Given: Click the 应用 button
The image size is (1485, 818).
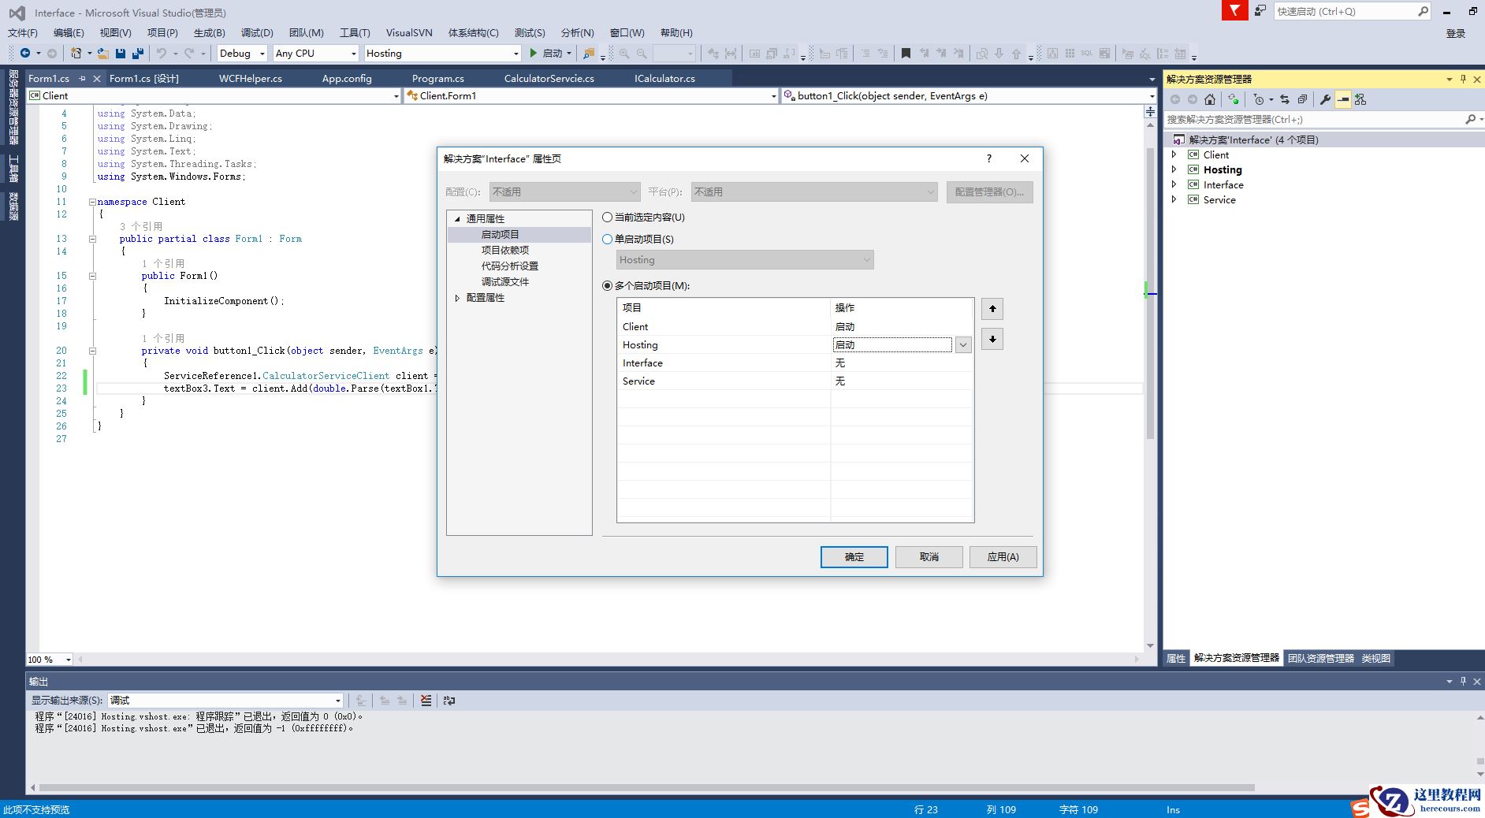Looking at the screenshot, I should (x=1003, y=557).
